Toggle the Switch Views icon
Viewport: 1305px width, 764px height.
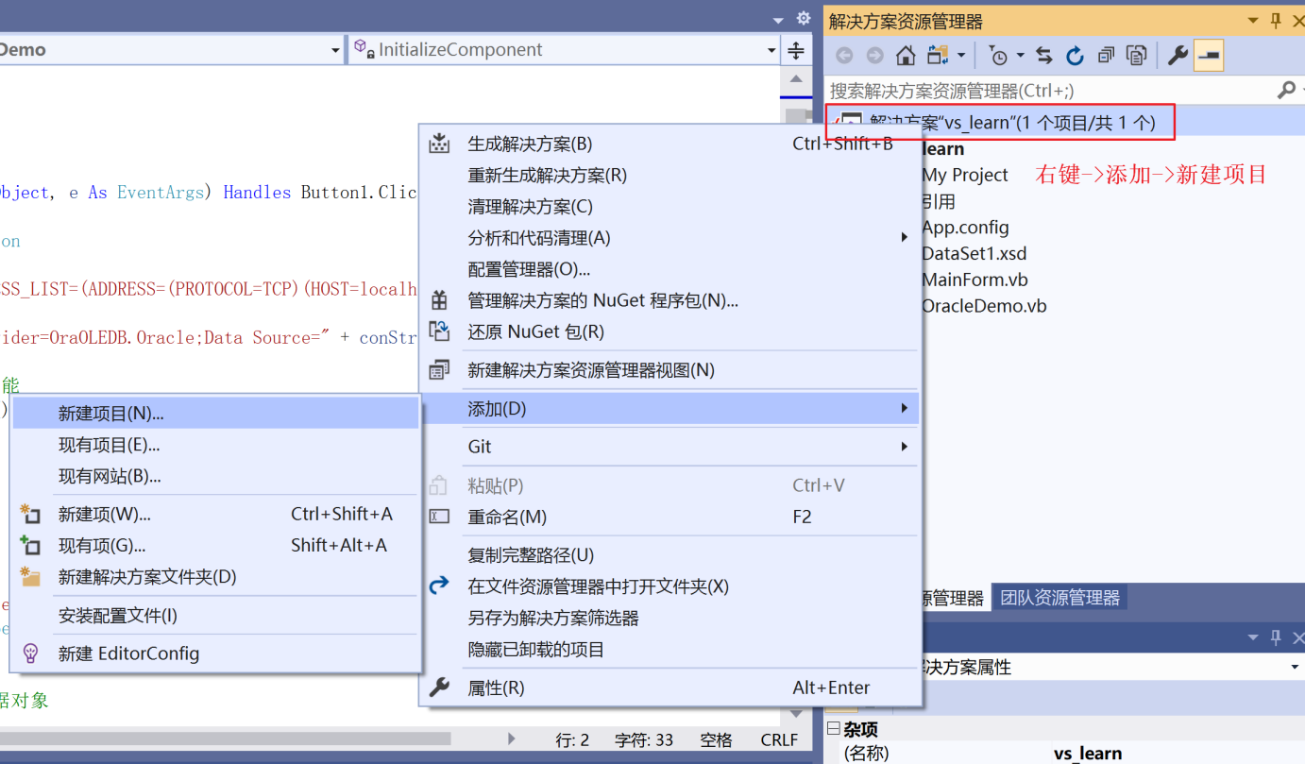[939, 55]
